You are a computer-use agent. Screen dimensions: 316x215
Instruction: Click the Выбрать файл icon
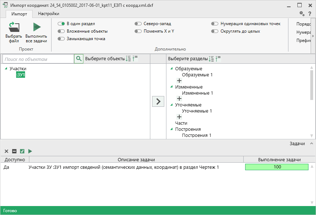click(14, 28)
